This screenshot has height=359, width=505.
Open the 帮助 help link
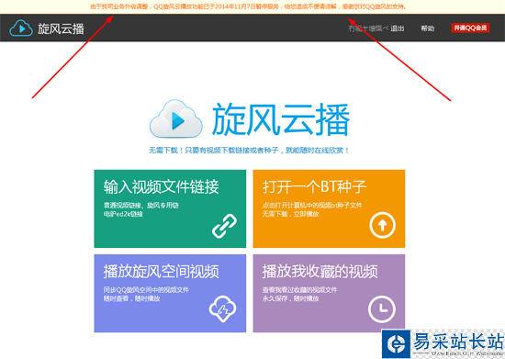tap(427, 28)
